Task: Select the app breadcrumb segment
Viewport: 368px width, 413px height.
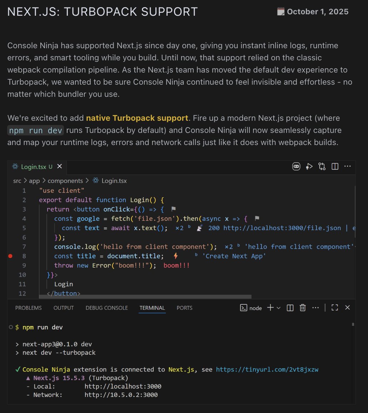Action: [x=34, y=181]
